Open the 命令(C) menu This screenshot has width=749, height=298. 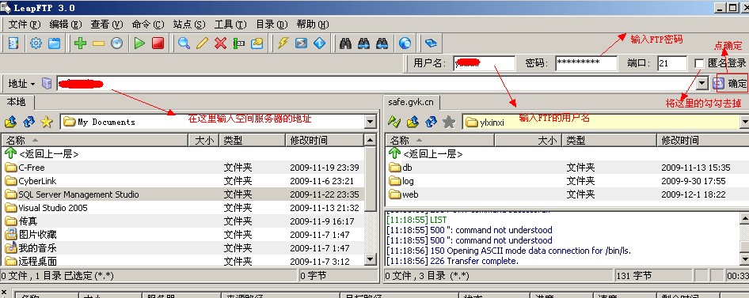[x=147, y=25]
